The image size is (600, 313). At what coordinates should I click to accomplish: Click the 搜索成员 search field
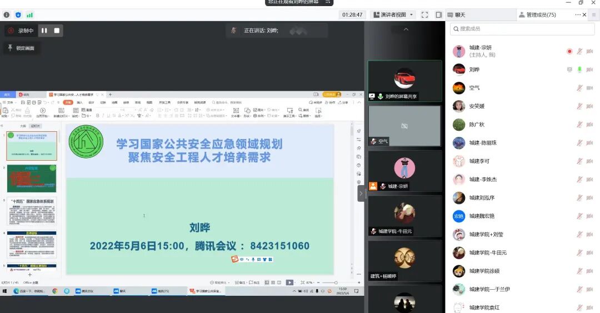(x=522, y=29)
